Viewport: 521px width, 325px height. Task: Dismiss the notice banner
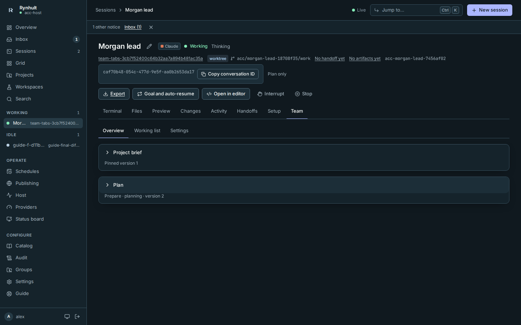coord(151,27)
